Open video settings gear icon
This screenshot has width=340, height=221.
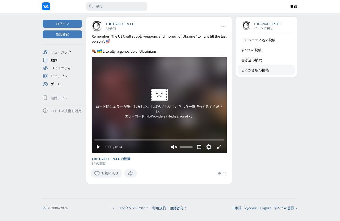point(209,147)
